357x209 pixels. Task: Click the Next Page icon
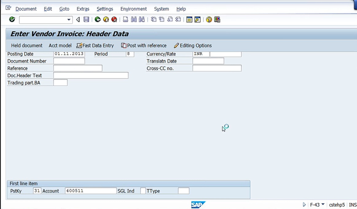pyautogui.click(x=170, y=20)
